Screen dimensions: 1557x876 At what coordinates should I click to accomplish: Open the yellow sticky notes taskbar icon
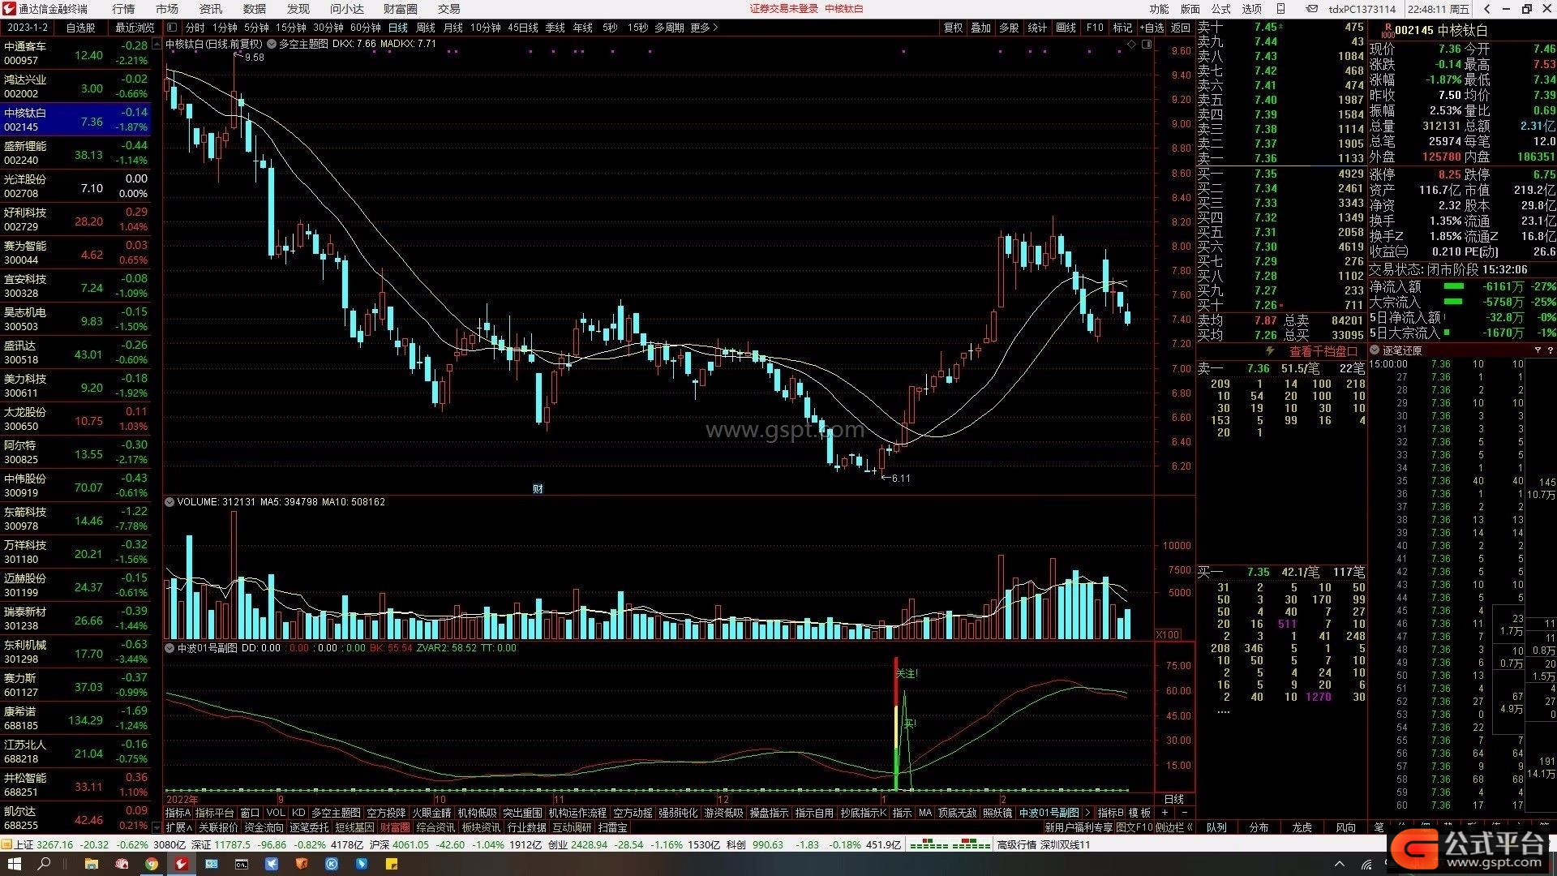pyautogui.click(x=392, y=865)
